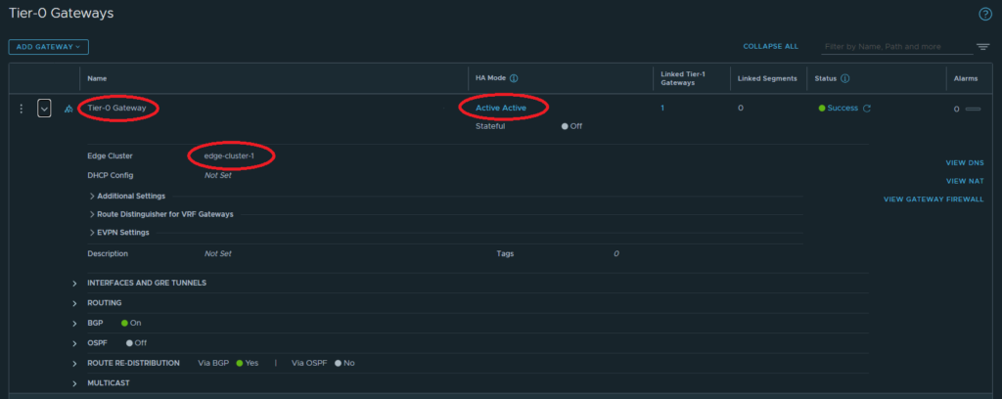Open the View Gateway Firewall link
Image resolution: width=1002 pixels, height=399 pixels.
coord(933,199)
